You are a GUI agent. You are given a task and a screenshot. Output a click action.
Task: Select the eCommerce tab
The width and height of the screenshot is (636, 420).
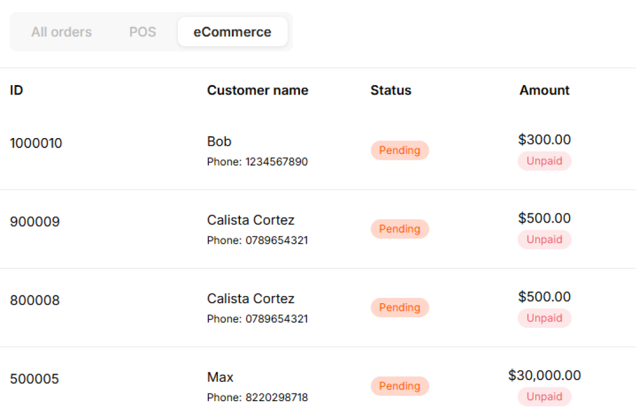tap(232, 32)
